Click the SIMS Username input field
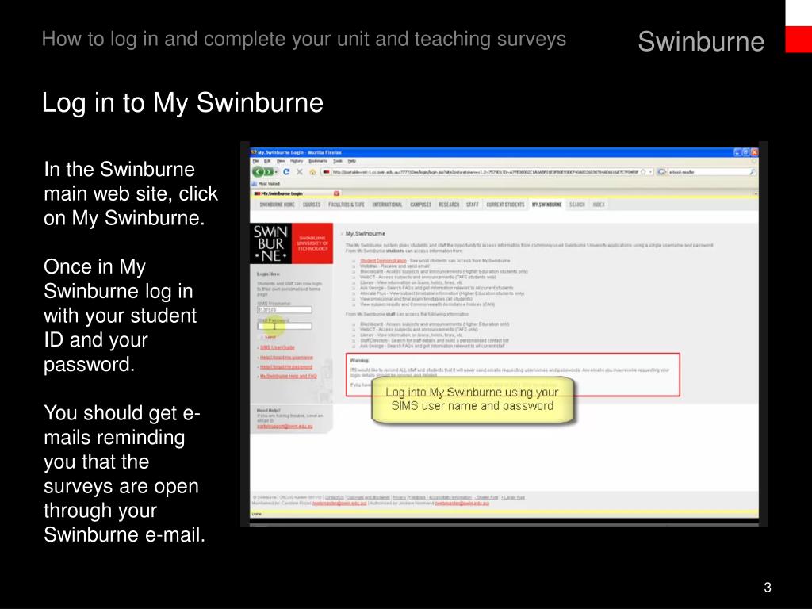The width and height of the screenshot is (812, 609). 285,310
